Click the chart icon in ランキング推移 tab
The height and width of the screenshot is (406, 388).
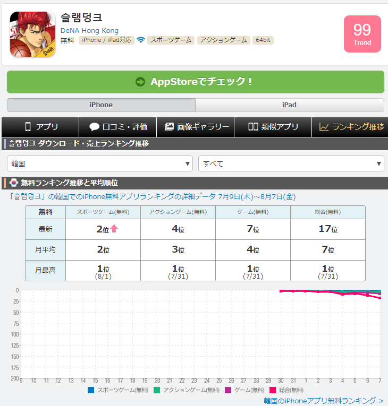click(x=324, y=127)
